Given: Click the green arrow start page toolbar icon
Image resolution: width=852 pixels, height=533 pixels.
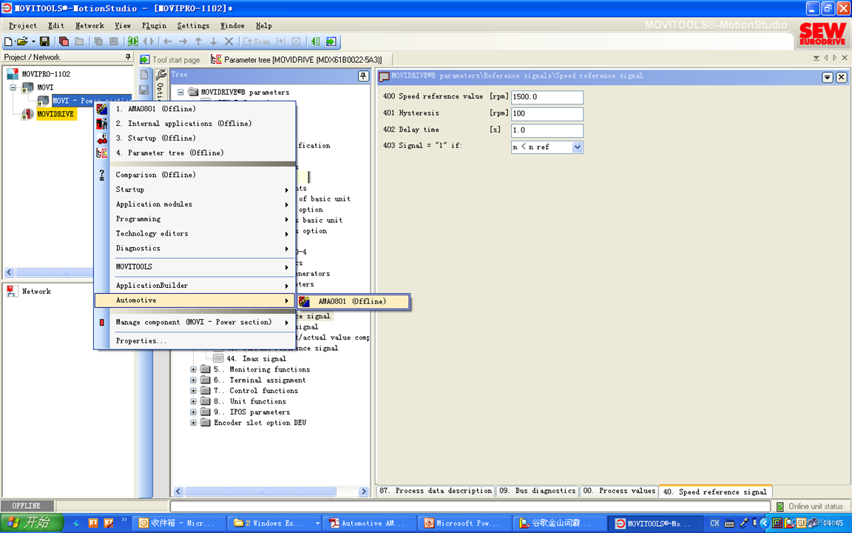Looking at the screenshot, I should [331, 41].
